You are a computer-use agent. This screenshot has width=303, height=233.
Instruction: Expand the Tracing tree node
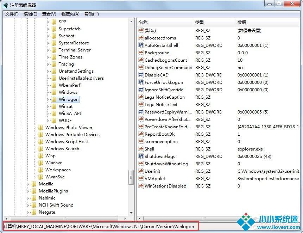(48, 64)
